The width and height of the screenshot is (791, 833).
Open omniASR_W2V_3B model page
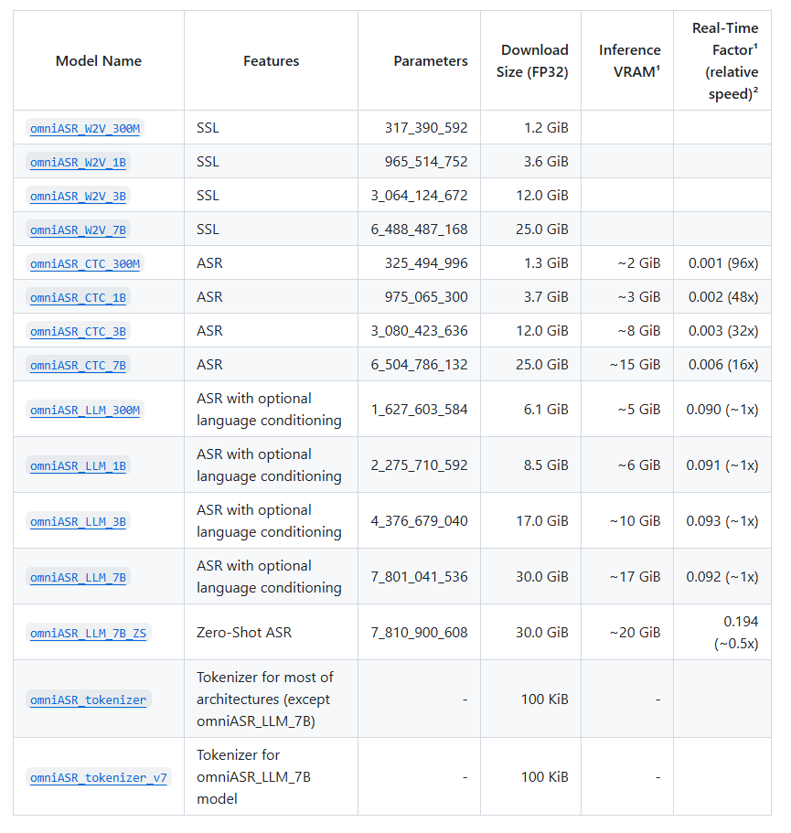tap(78, 197)
